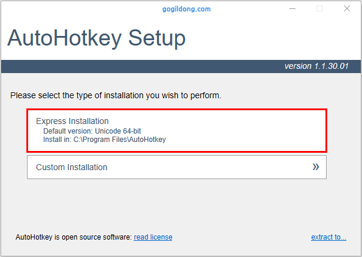Click 'AutoHotkey is open source software' text

pos(73,237)
